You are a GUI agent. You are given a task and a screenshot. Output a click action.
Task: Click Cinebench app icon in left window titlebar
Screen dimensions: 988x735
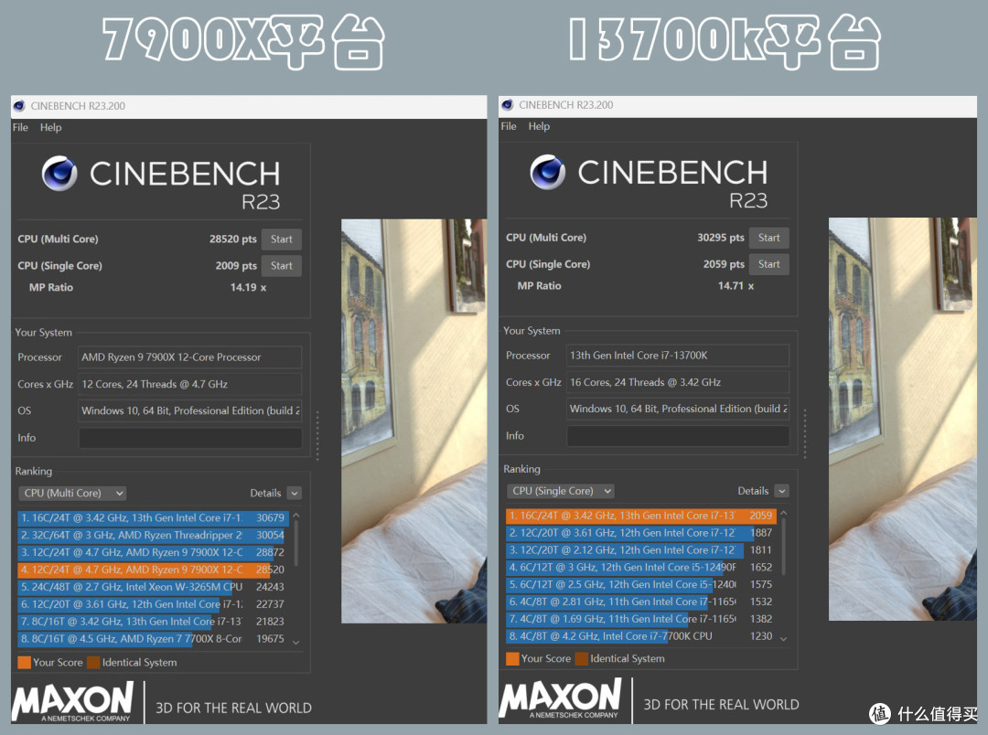pos(19,106)
